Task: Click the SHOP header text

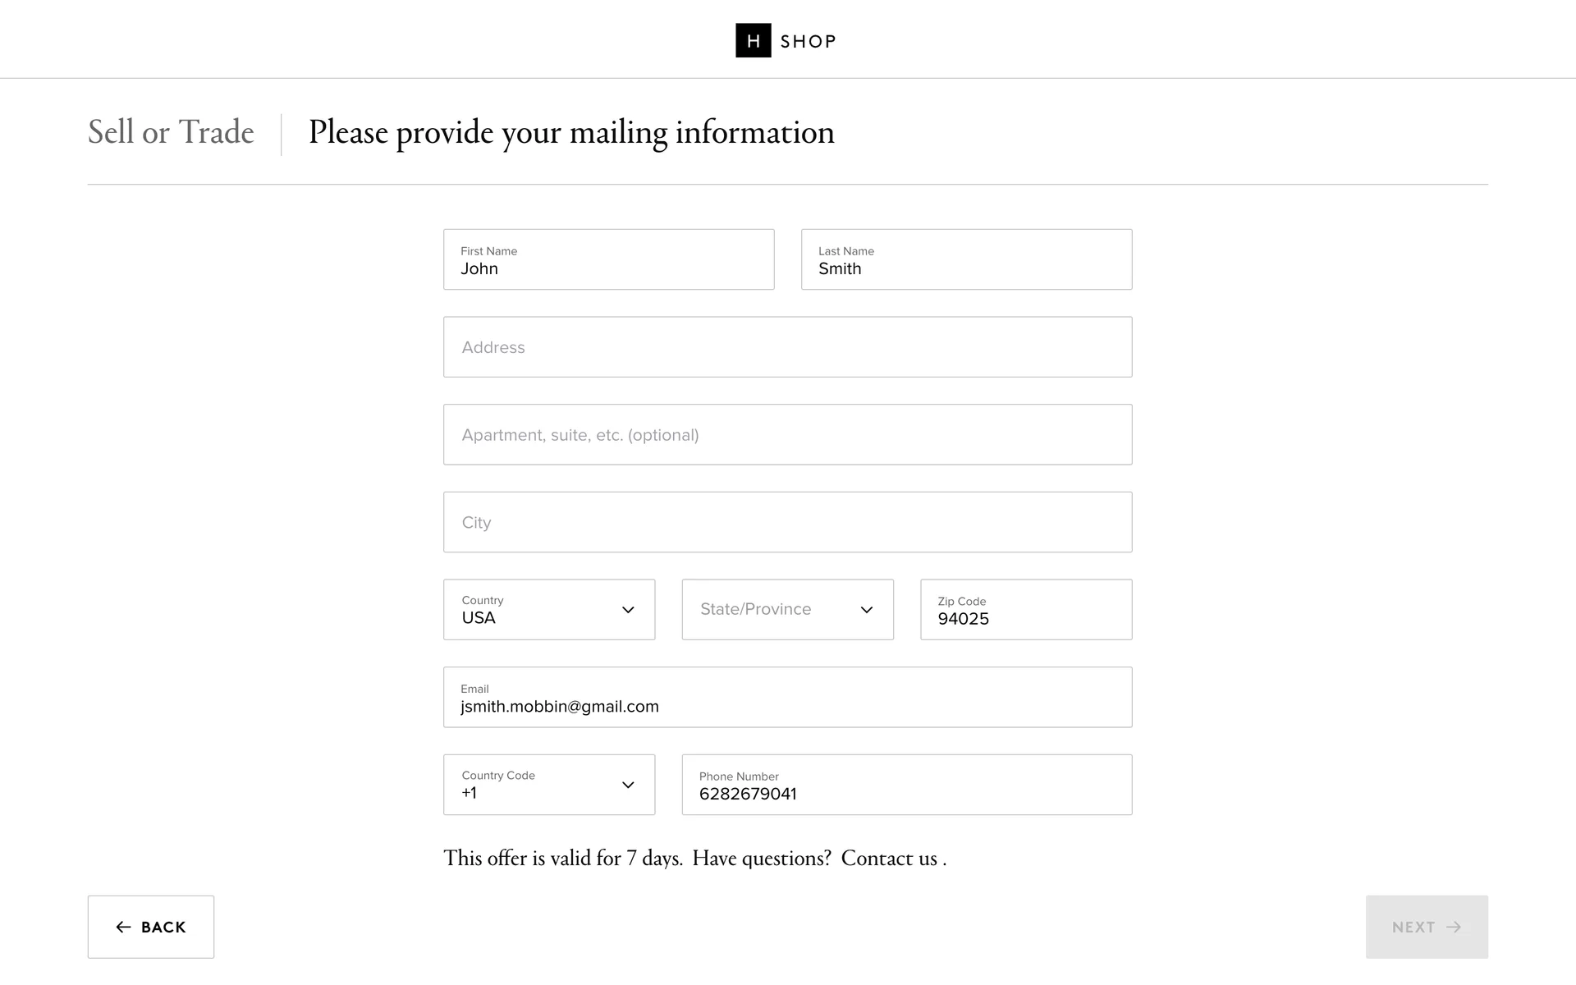Action: tap(808, 41)
